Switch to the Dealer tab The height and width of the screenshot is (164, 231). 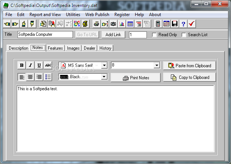point(90,48)
